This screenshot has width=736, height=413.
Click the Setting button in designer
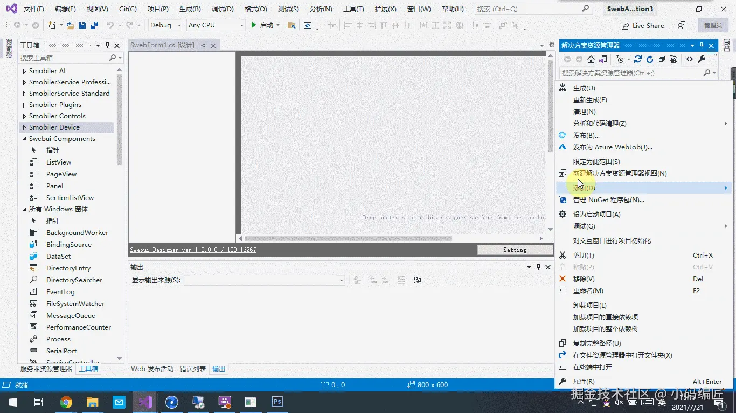[515, 250]
